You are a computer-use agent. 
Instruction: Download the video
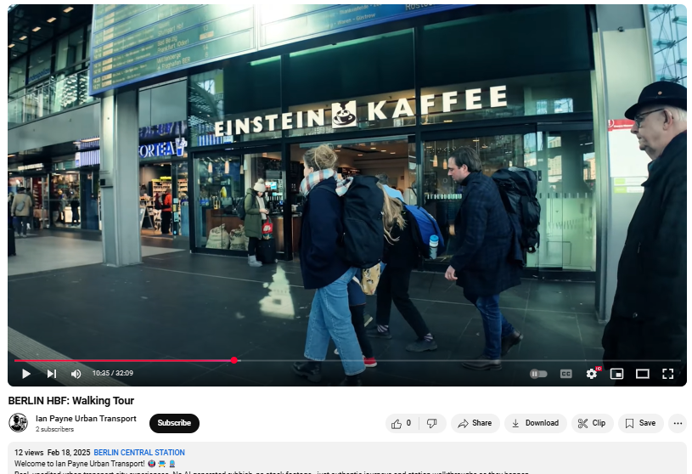click(536, 423)
